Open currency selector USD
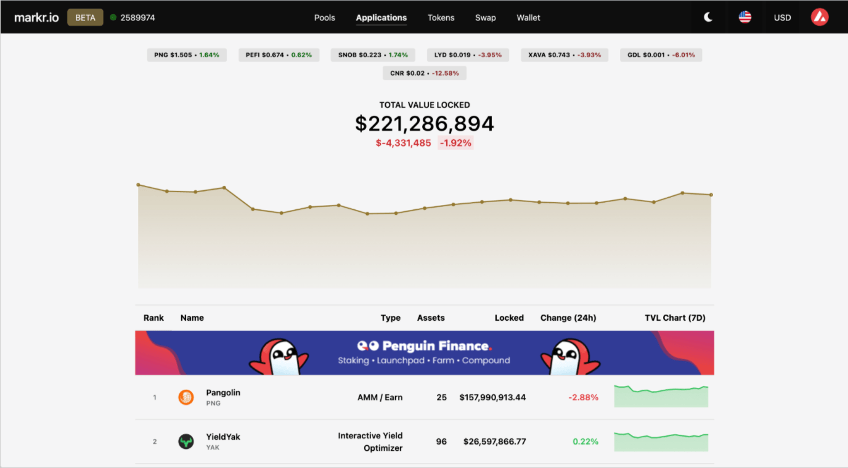Screen dimensions: 848x468 782,17
